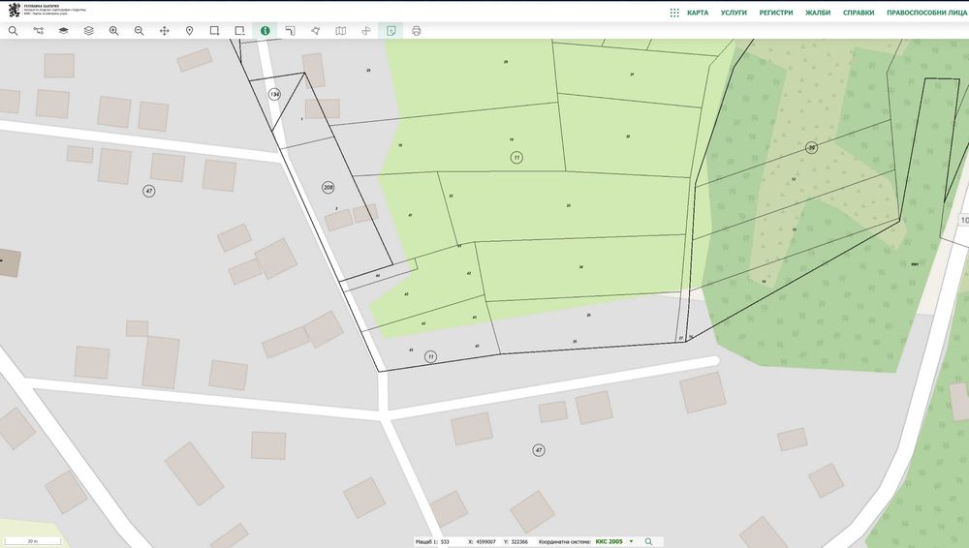Open the folded map icon tool
This screenshot has width=969, height=548.
pyautogui.click(x=340, y=31)
